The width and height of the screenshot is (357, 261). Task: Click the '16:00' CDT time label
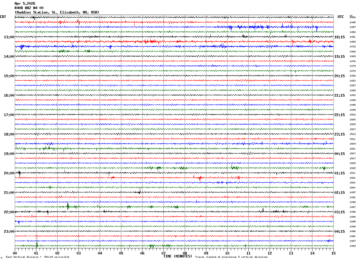(x=9, y=95)
